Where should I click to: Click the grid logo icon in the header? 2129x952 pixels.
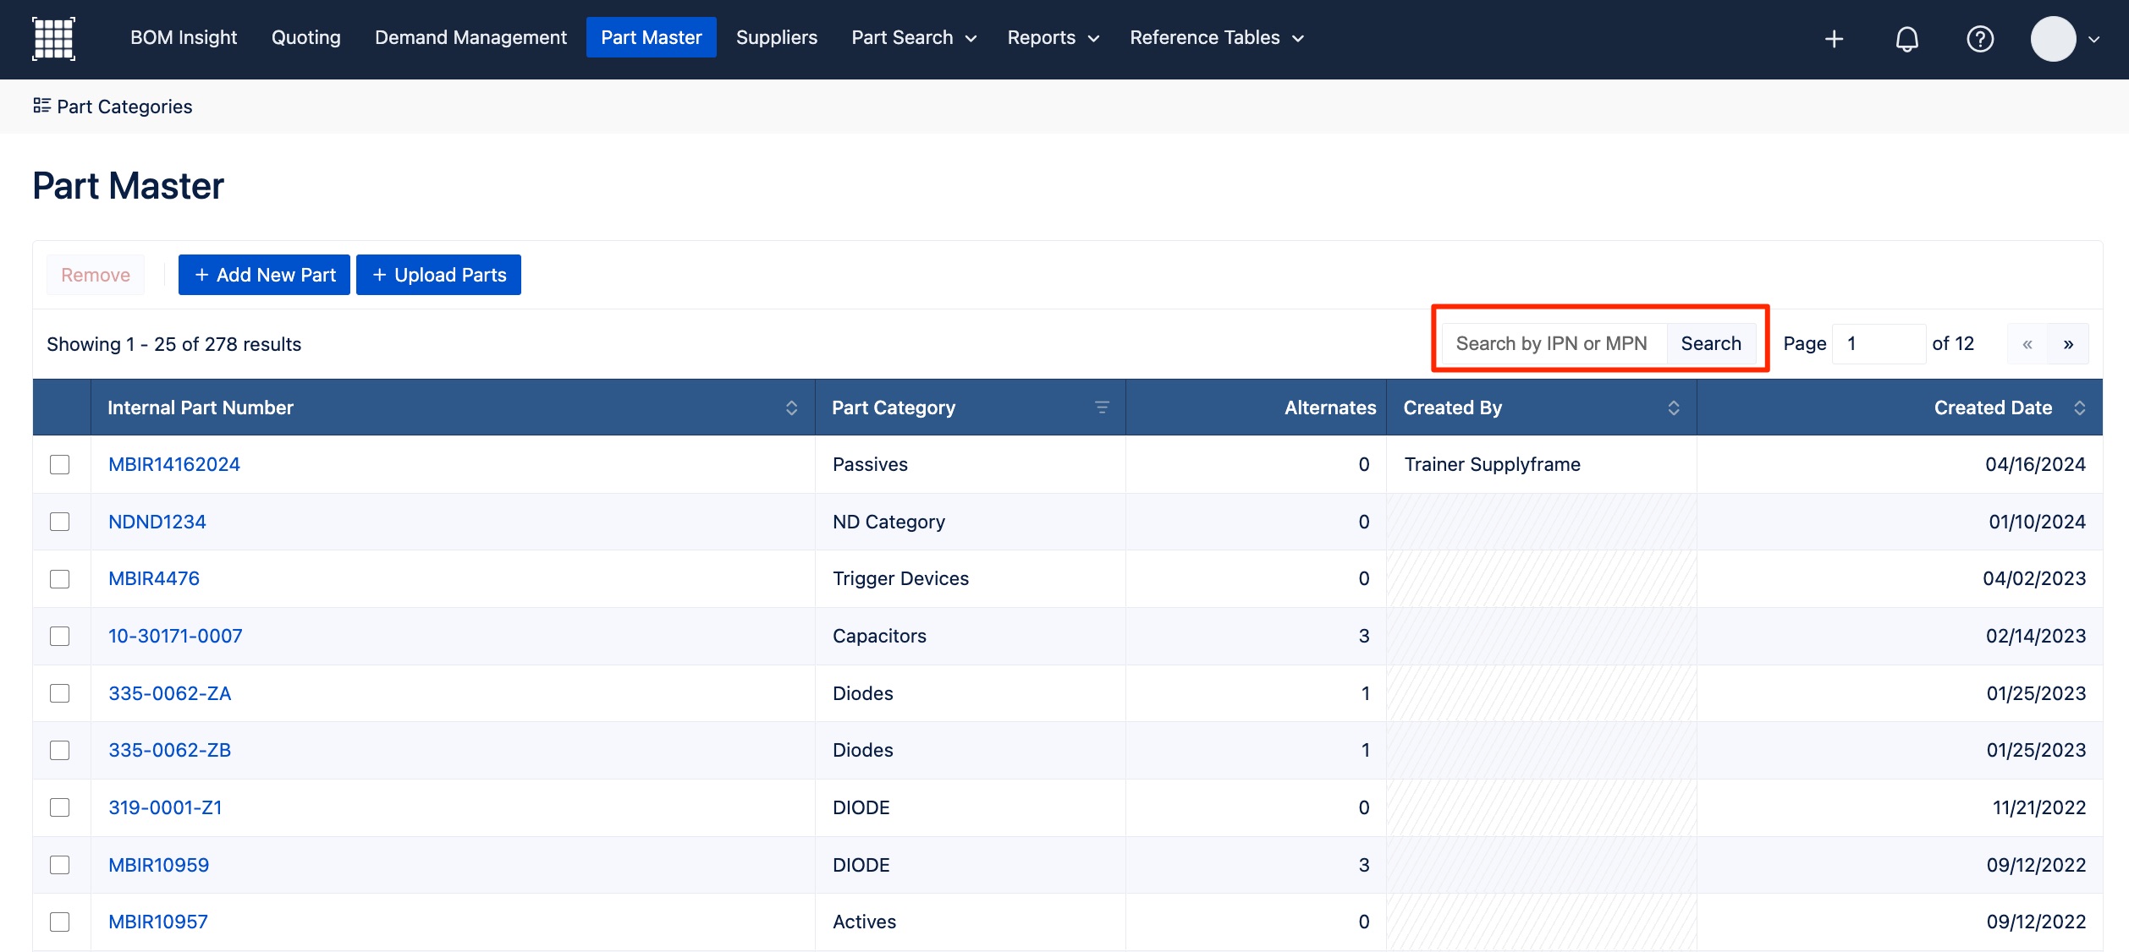tap(53, 39)
